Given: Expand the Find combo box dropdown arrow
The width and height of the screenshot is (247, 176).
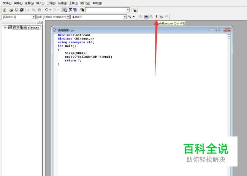Looking at the screenshot, I should click(x=128, y=10).
